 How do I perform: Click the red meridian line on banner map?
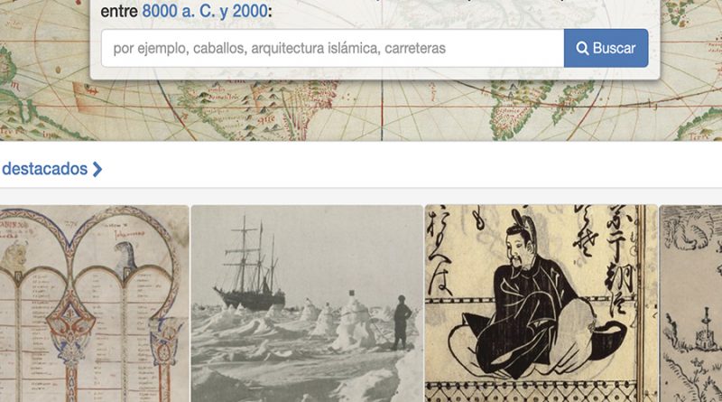pyautogui.click(x=382, y=110)
